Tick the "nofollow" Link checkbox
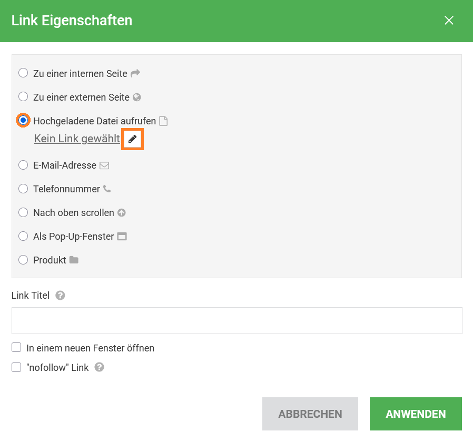The image size is (473, 441). (x=16, y=367)
